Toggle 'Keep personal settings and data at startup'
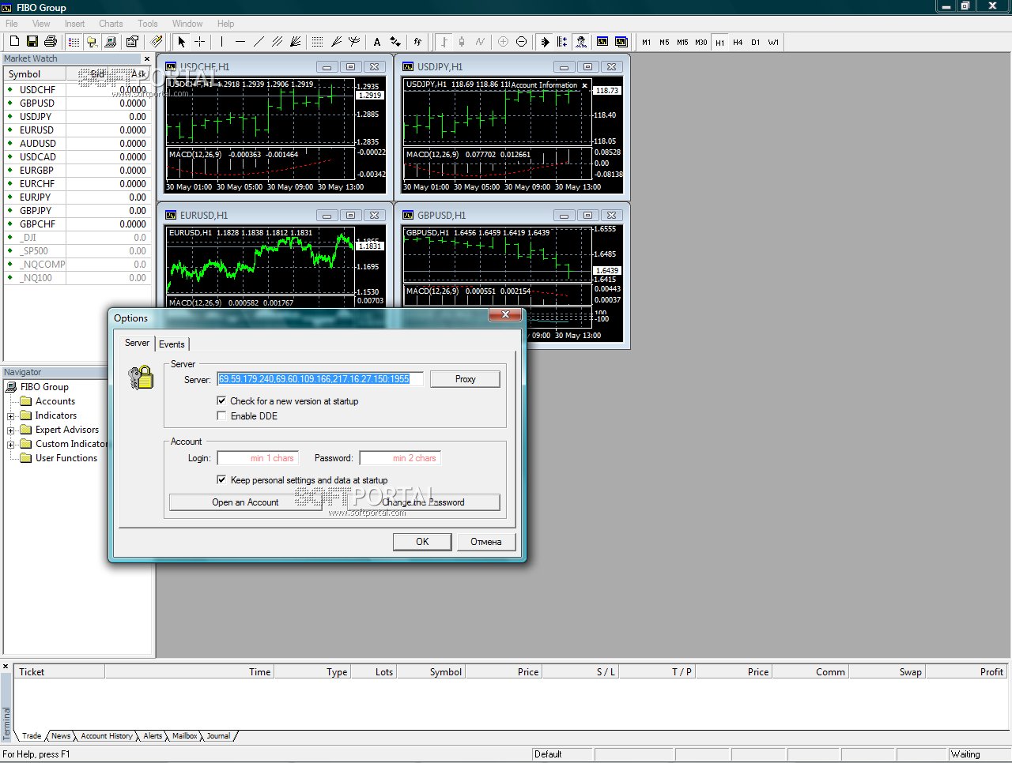 click(x=221, y=480)
